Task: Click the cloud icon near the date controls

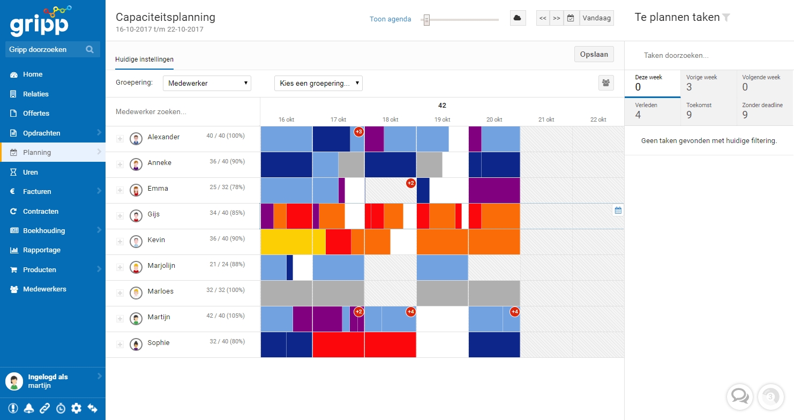Action: point(517,17)
